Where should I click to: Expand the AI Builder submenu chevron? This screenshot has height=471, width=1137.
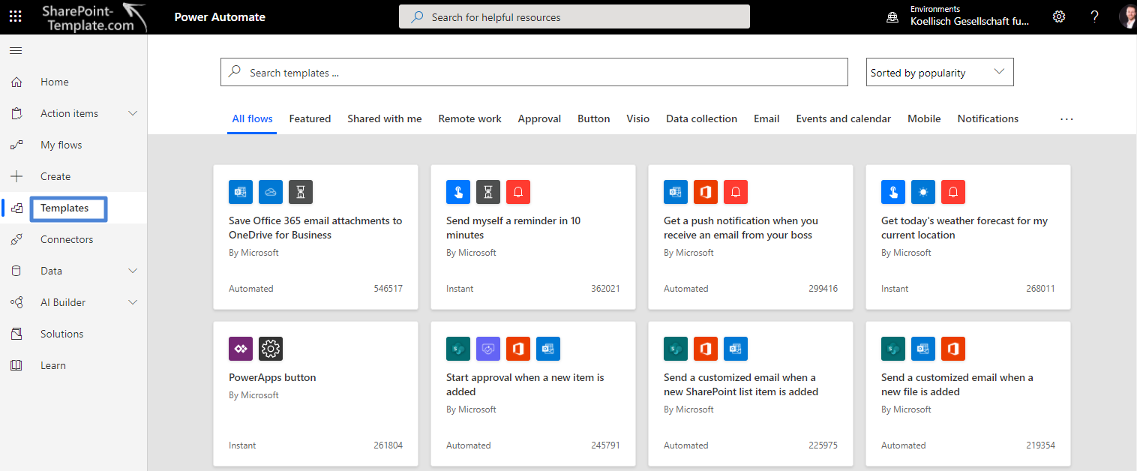(133, 303)
